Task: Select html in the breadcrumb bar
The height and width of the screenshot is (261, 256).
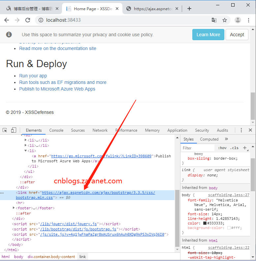Action: pyautogui.click(x=6, y=257)
